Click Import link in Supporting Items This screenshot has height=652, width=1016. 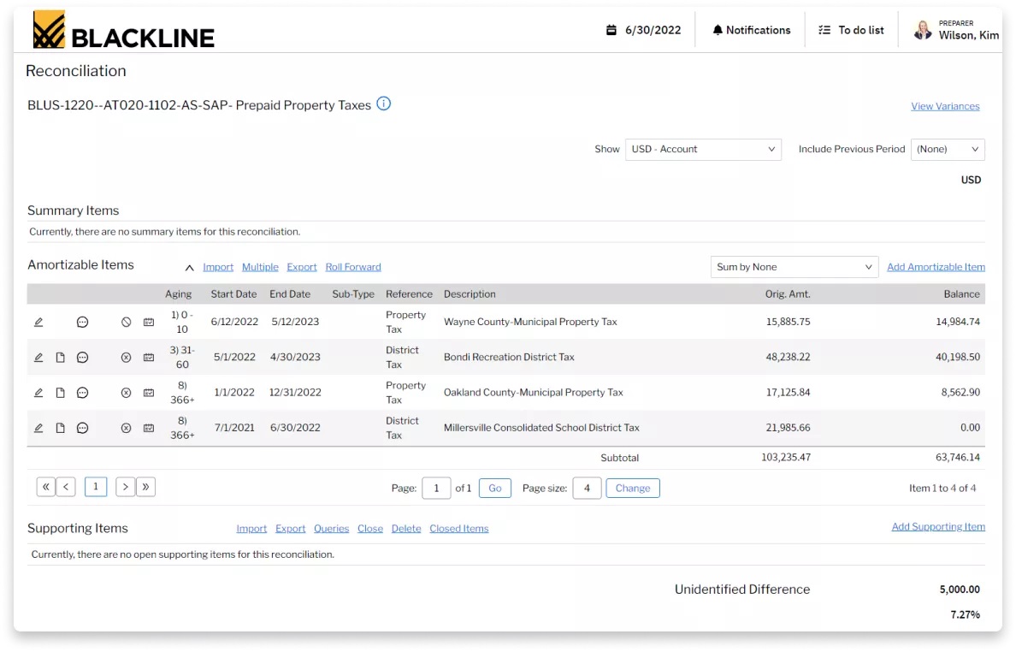coord(251,529)
